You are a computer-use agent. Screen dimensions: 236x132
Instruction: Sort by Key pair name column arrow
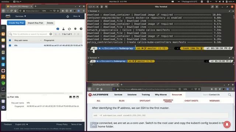tap(41, 40)
